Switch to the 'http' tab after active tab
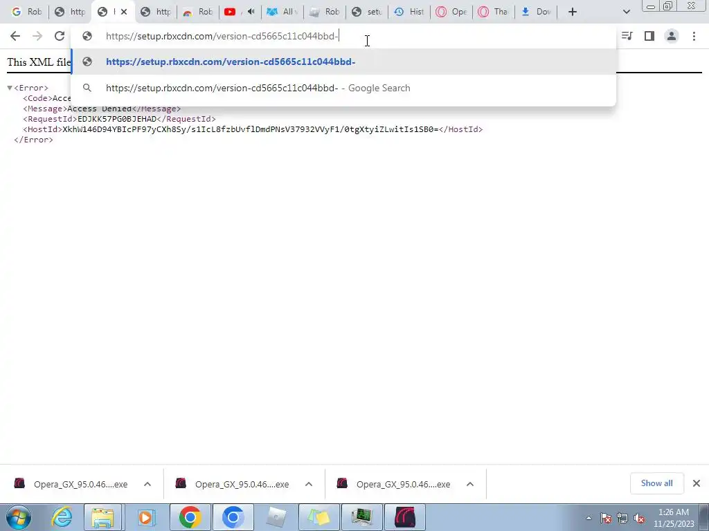709x531 pixels. pos(155,12)
